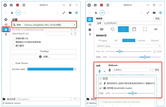The image size is (166, 107).
Task: Toggle the 扬声器 (Realtek(R) Audio) checkbox
Action: pyautogui.click(x=100, y=88)
